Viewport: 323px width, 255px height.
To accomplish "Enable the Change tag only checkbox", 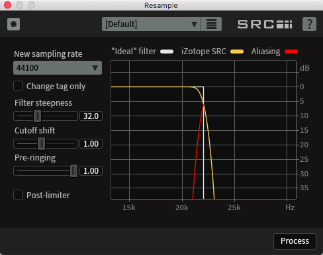I will [x=18, y=86].
